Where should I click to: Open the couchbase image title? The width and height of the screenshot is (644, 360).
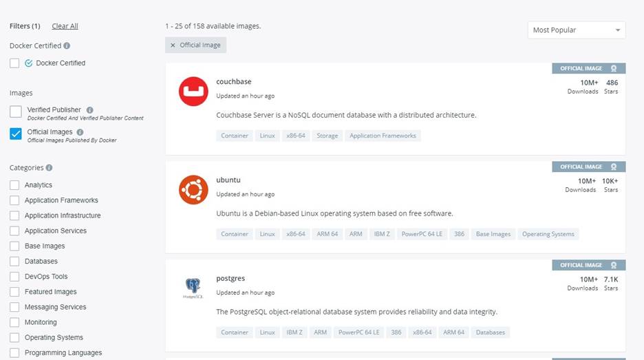pyautogui.click(x=234, y=81)
